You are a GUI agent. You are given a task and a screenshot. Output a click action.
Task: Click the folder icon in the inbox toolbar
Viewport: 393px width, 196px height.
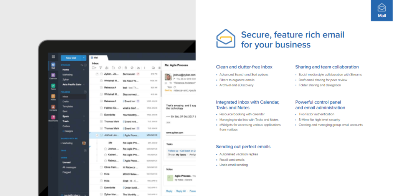[113, 68]
